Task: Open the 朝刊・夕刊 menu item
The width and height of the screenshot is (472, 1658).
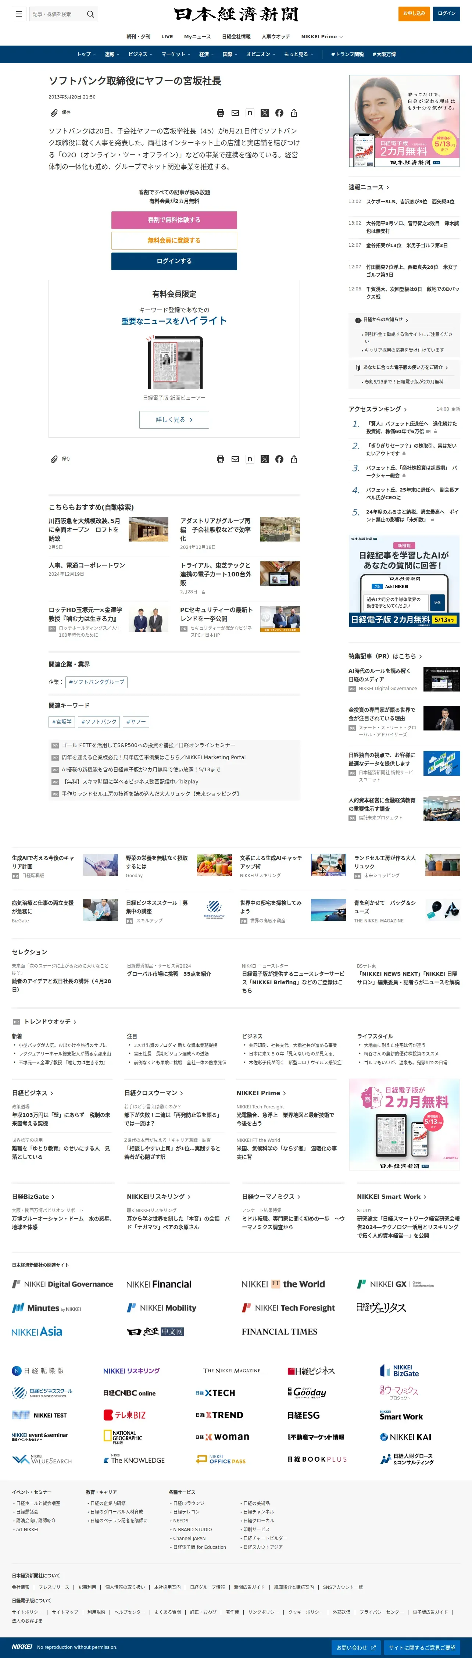Action: coord(139,37)
